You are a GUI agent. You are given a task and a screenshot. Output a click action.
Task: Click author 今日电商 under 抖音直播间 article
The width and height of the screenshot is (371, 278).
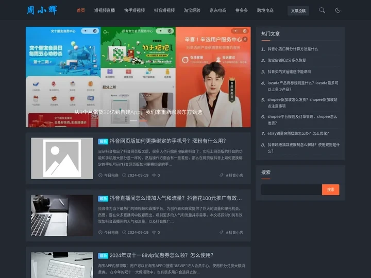point(111,232)
